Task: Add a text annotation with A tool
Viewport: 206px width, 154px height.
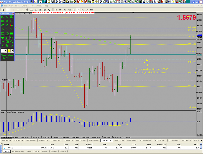Action: pyautogui.click(x=36, y=10)
